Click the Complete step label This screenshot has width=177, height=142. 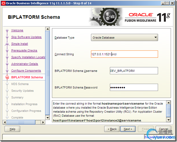(17, 117)
